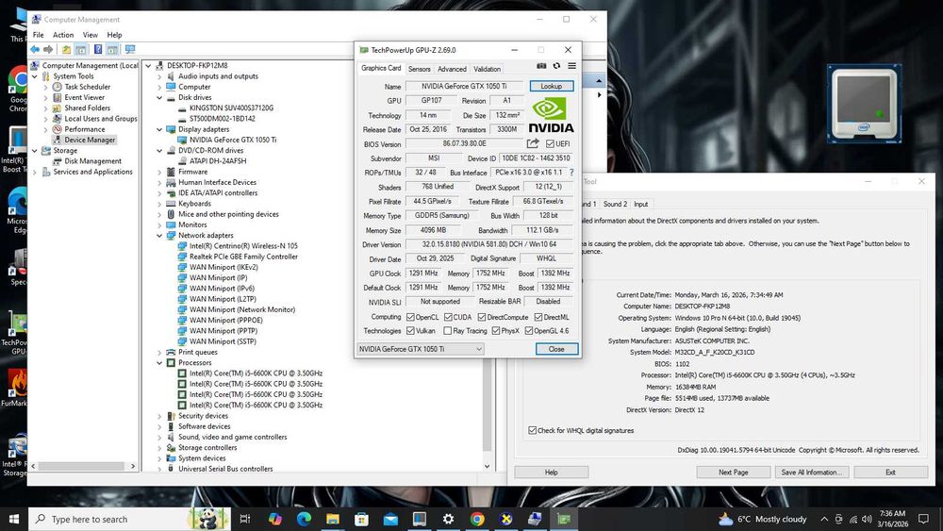
Task: Toggle the PhysX checkbox
Action: click(496, 331)
